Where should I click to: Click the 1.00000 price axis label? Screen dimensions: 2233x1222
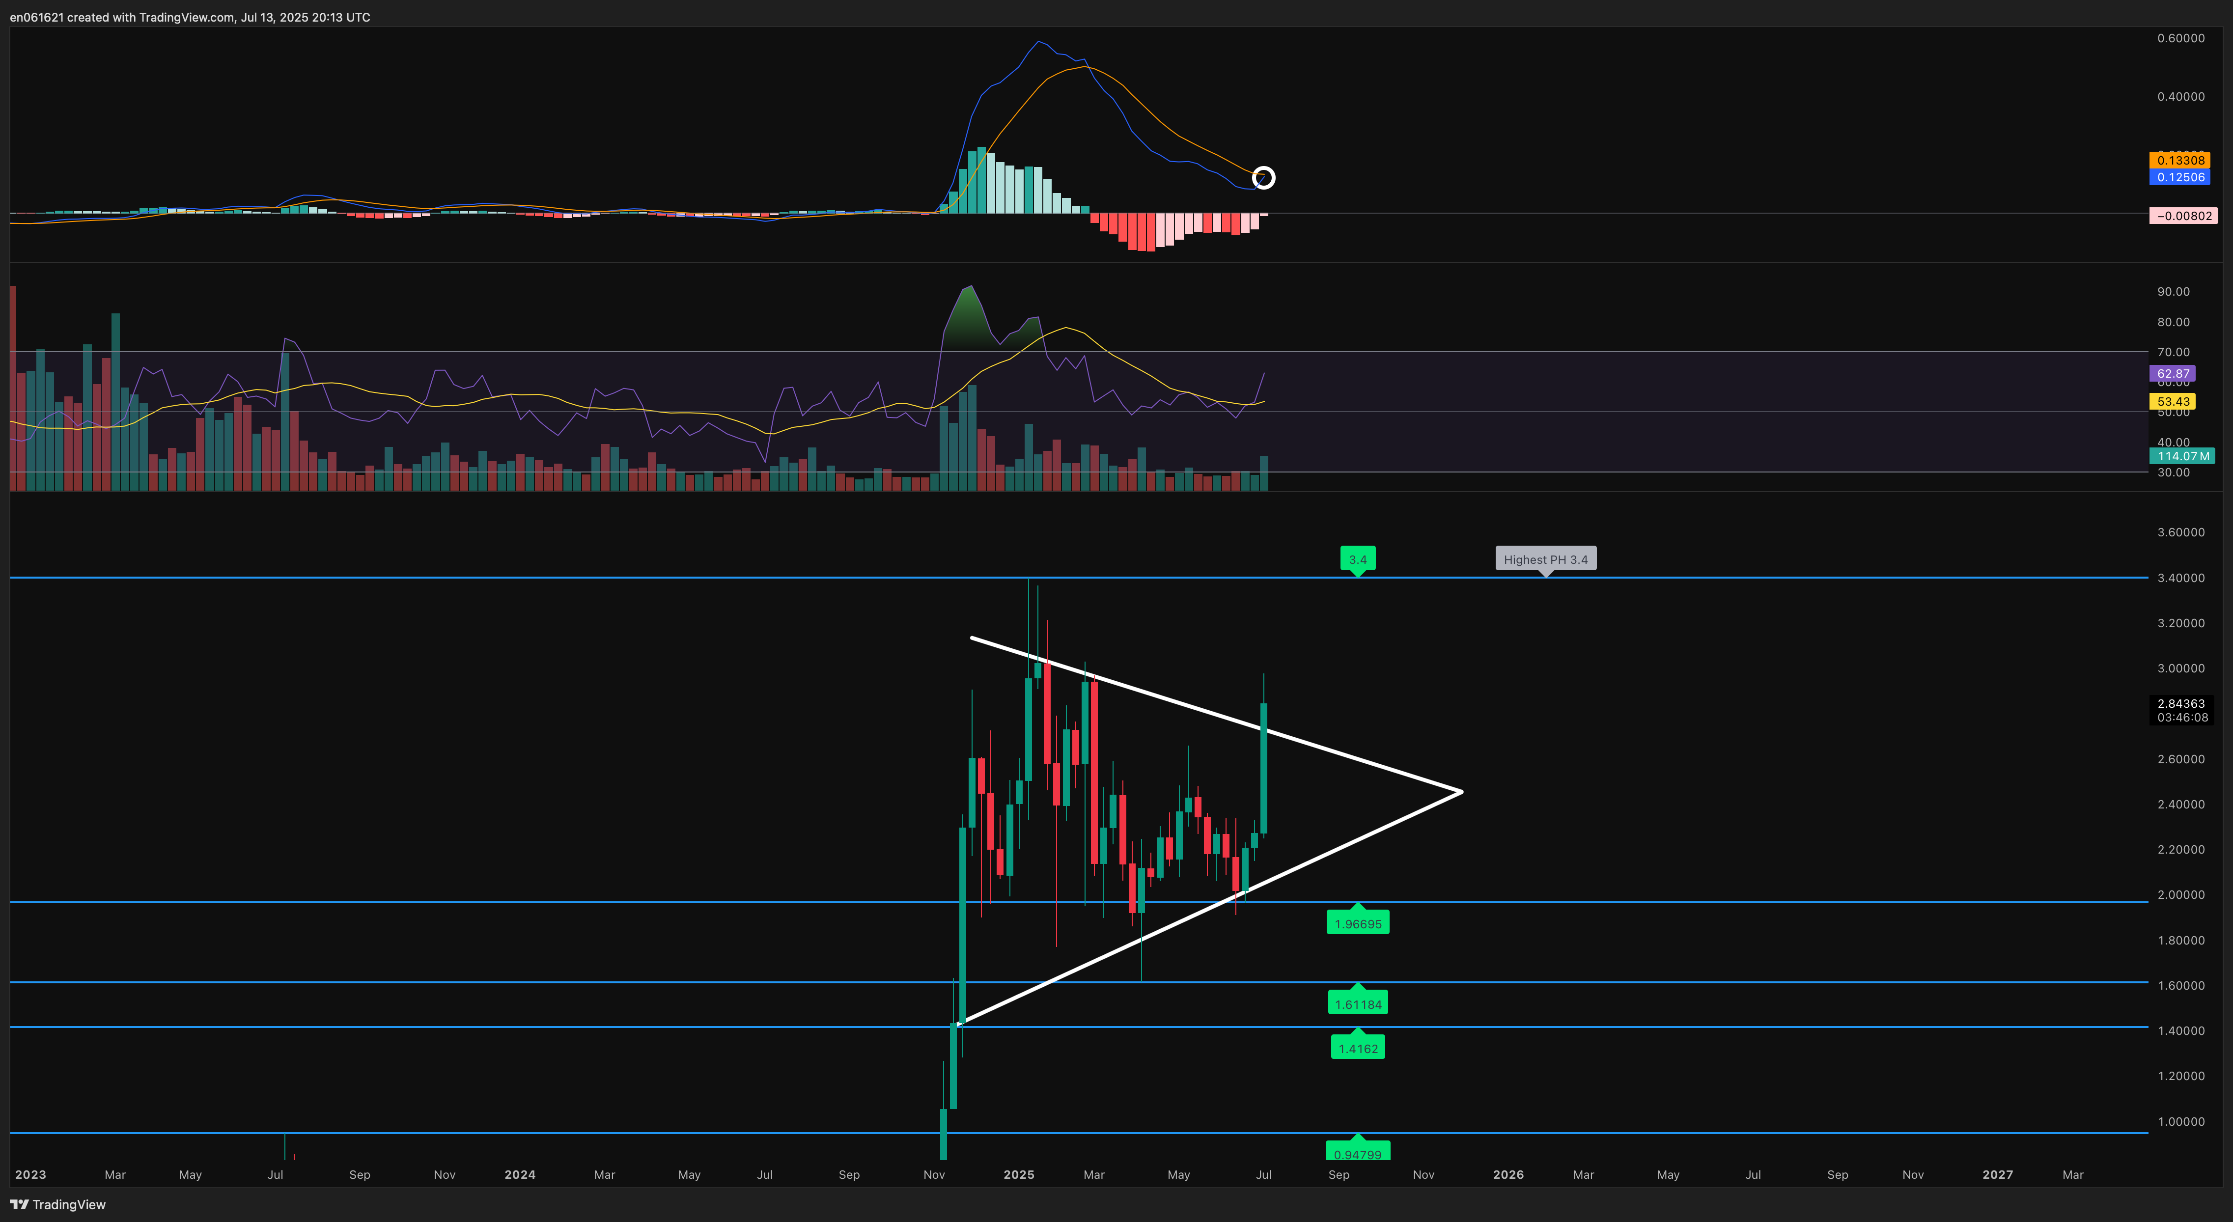pyautogui.click(x=2181, y=1121)
